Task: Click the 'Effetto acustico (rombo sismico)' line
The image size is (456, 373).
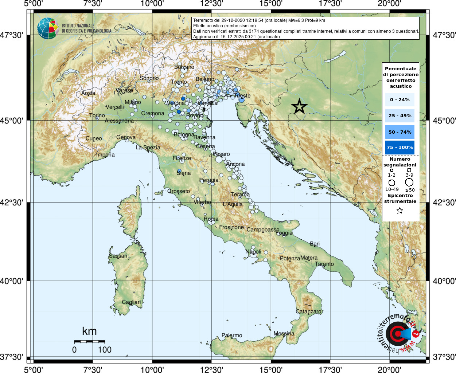Action: [225, 26]
